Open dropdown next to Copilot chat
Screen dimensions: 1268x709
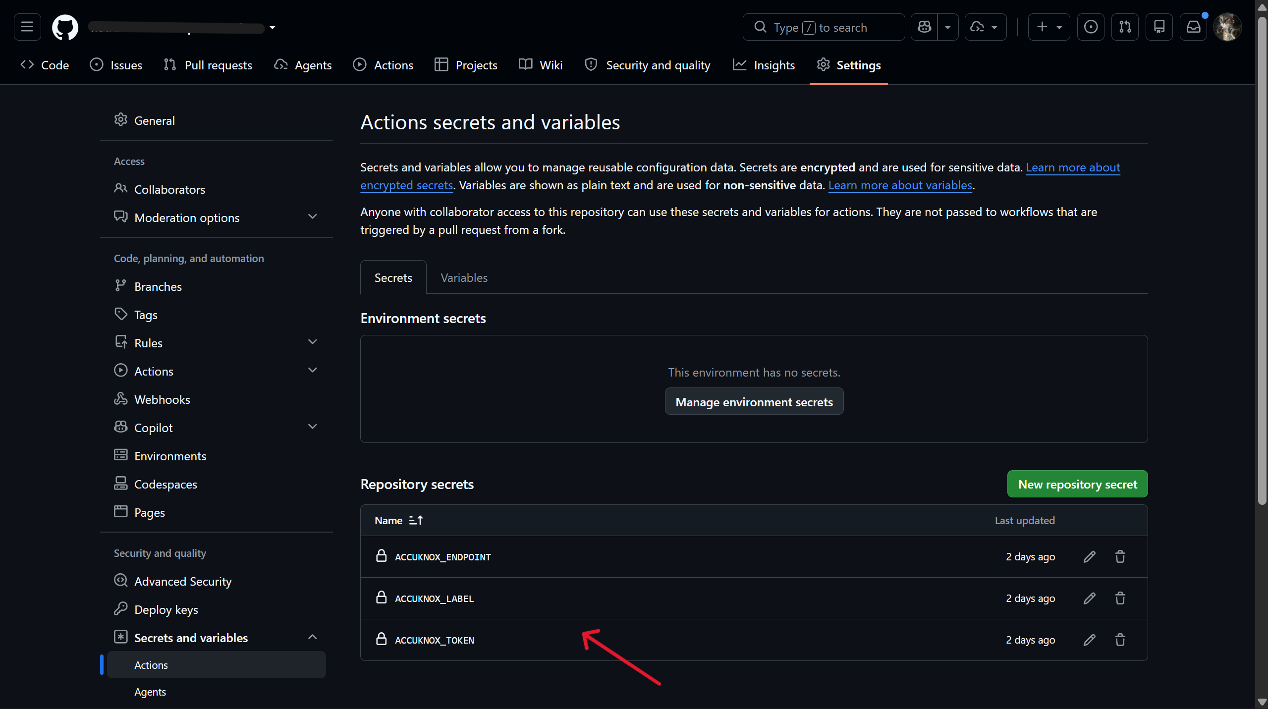click(947, 27)
